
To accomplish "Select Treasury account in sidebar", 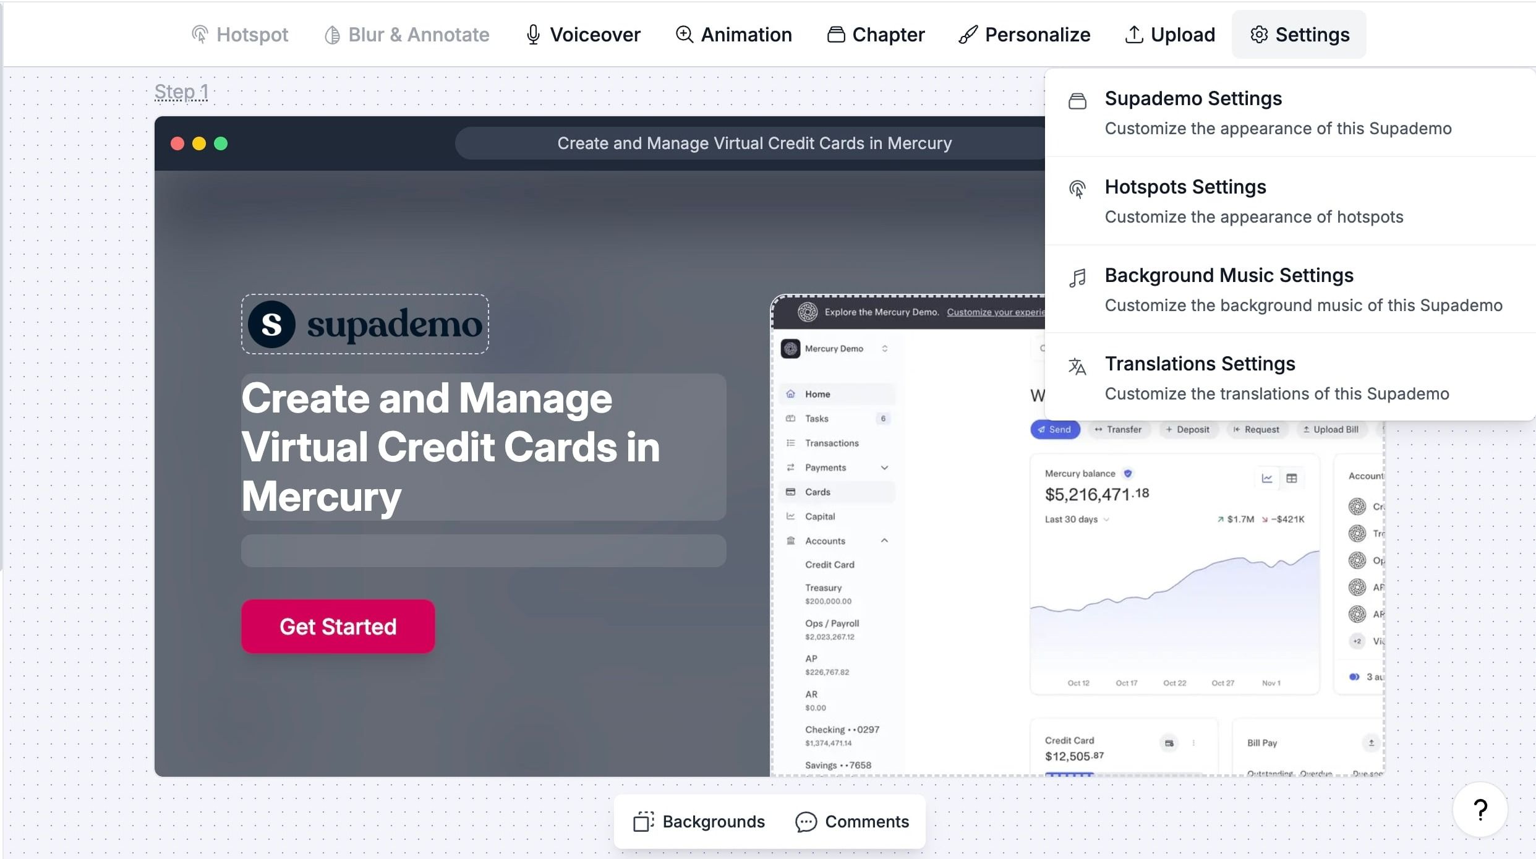I will (829, 594).
